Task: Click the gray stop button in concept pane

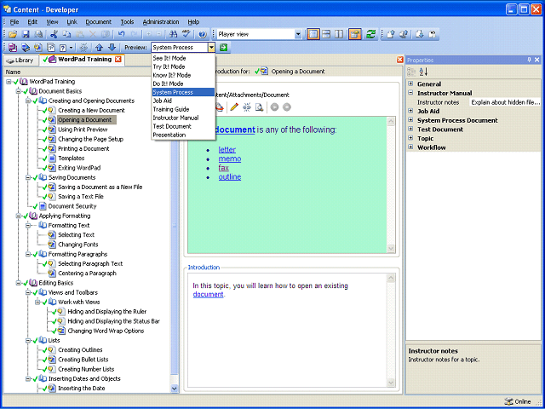Action: 287,107
